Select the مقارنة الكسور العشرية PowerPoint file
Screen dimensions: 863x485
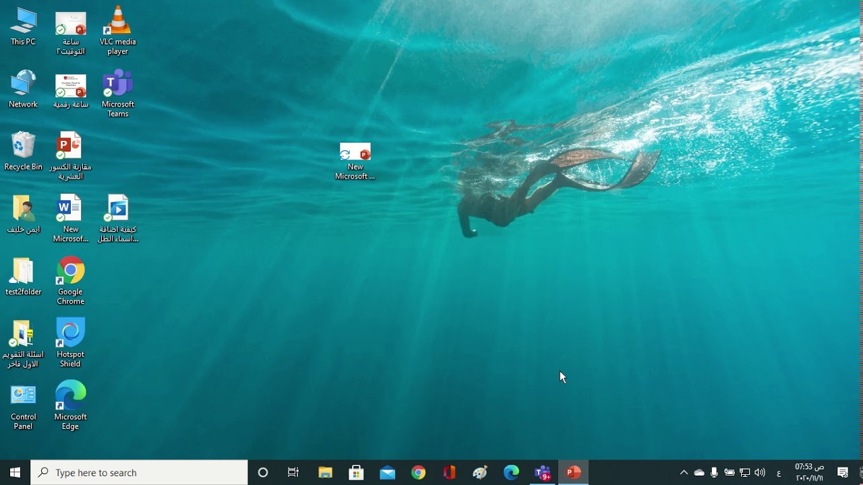pos(71,156)
